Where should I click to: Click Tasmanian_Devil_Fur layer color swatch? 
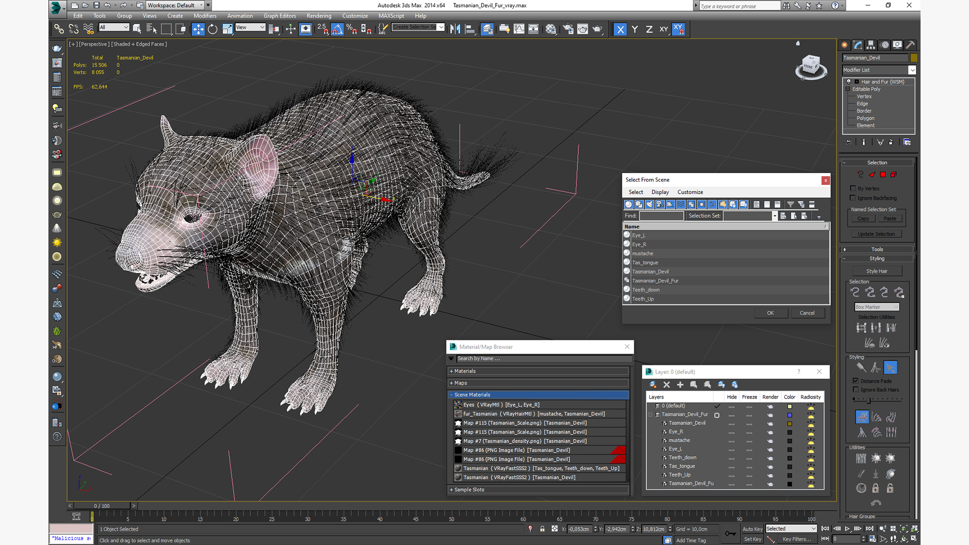(789, 415)
